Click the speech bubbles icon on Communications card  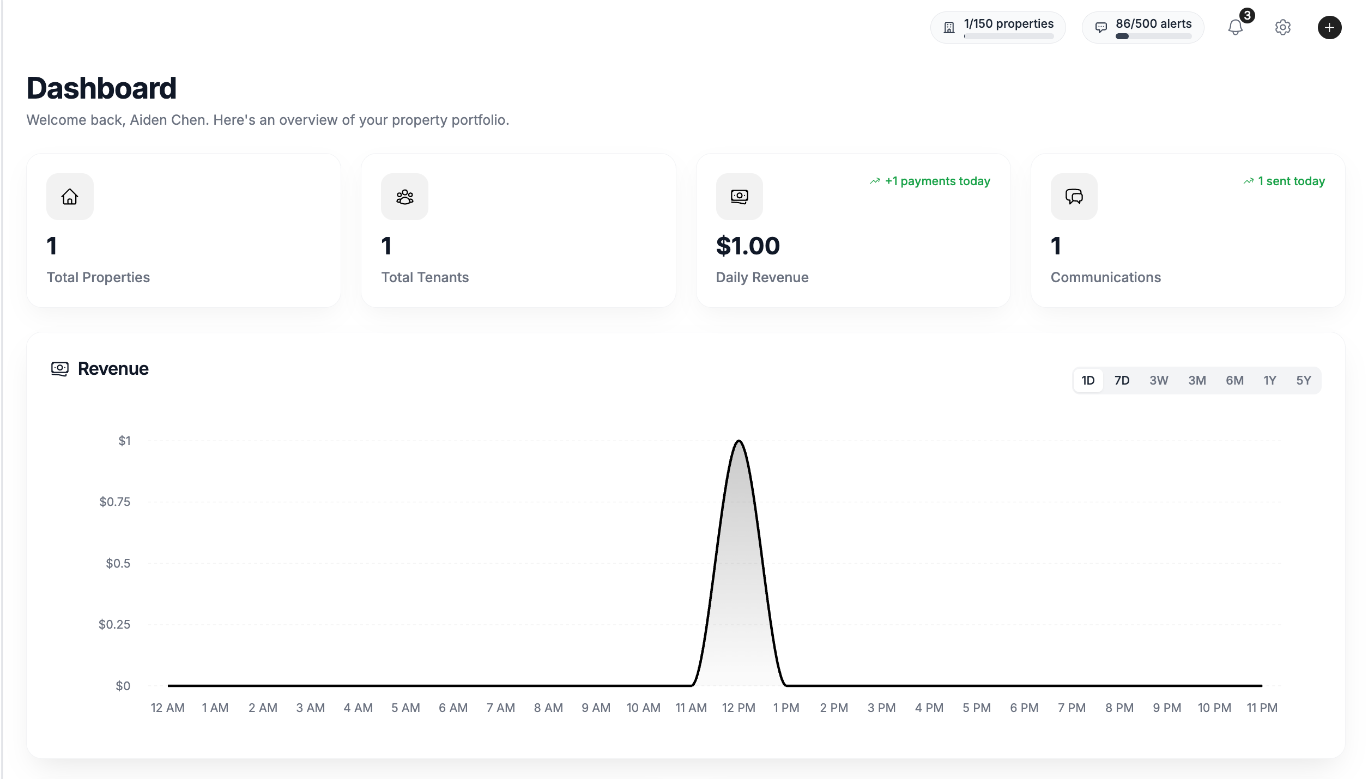(1074, 197)
